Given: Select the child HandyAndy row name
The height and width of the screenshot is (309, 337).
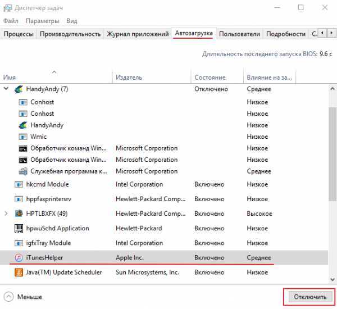Looking at the screenshot, I should 47,125.
